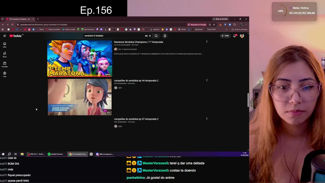The height and width of the screenshot is (183, 325).
Task: Click the Pergunte ao Google button
Action: pos(197,25)
